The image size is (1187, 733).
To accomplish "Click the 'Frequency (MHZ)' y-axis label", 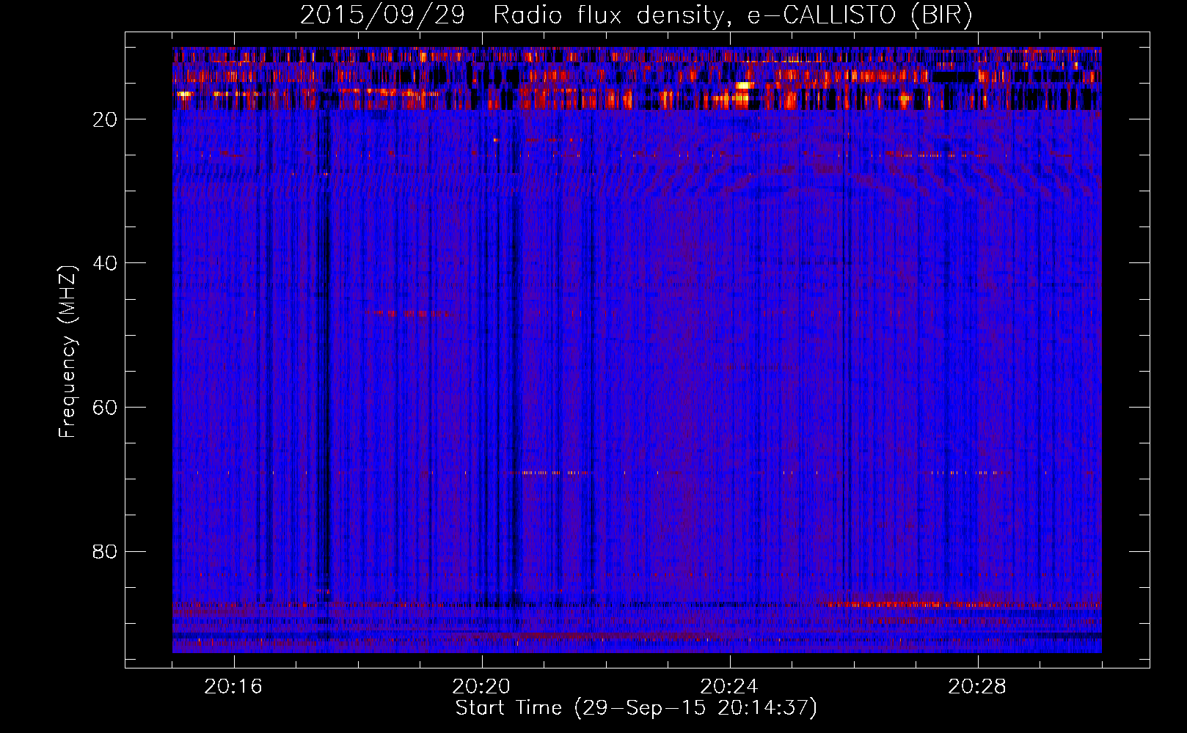I will [x=67, y=352].
